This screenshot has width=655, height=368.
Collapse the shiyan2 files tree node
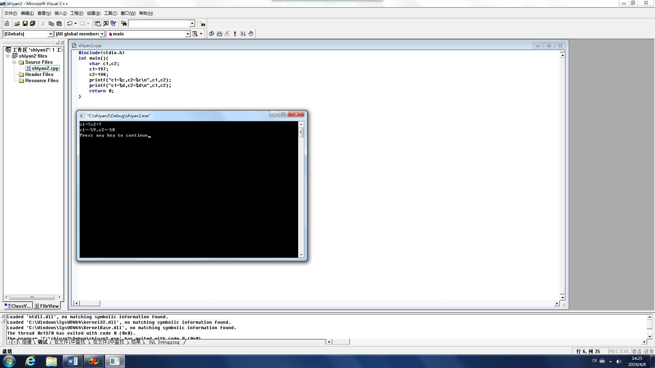click(8, 56)
